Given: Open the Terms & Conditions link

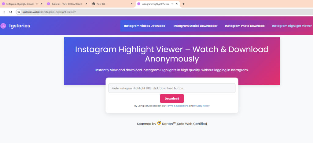Looking at the screenshot, I should click(177, 106).
